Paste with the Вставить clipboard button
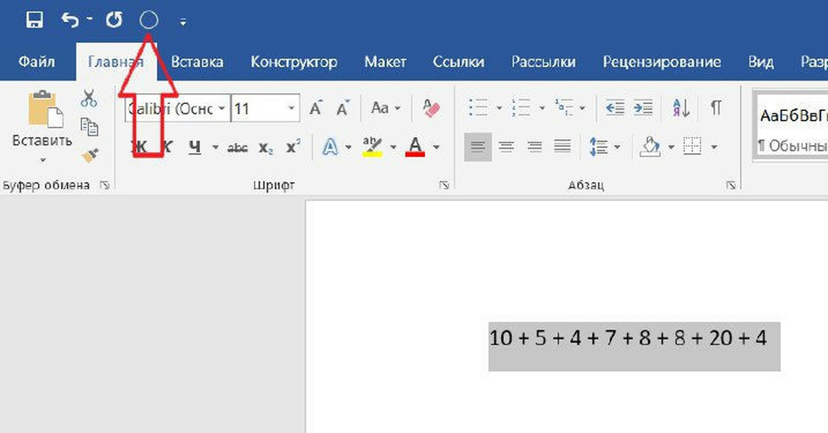 click(42, 119)
